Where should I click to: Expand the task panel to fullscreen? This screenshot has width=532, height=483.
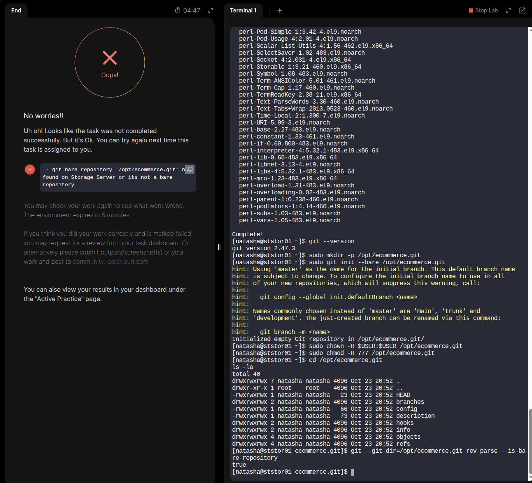point(211,10)
